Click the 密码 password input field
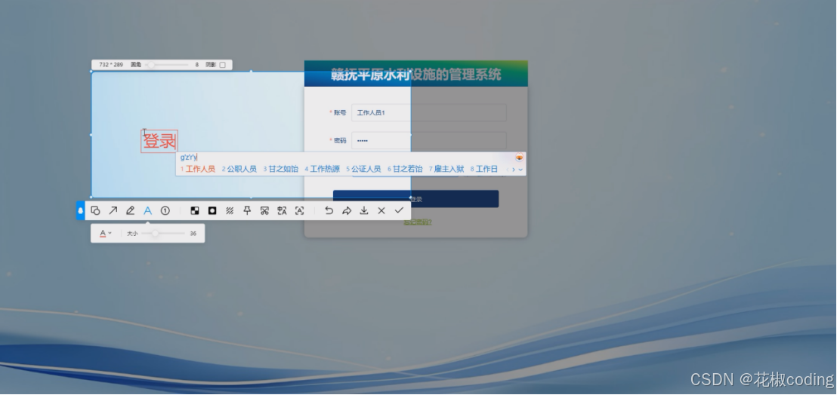837x395 pixels. pyautogui.click(x=428, y=140)
